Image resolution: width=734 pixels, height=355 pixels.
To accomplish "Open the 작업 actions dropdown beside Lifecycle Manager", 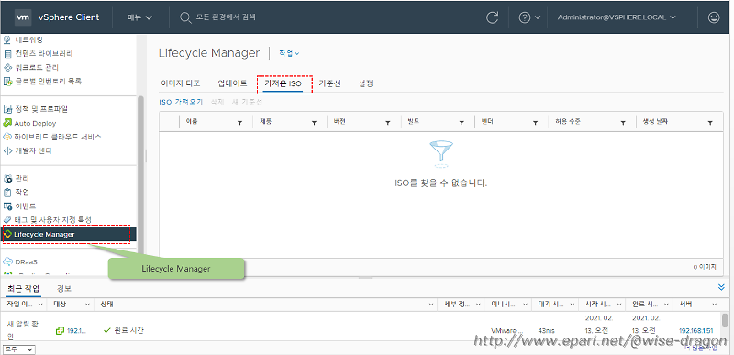I will [289, 53].
